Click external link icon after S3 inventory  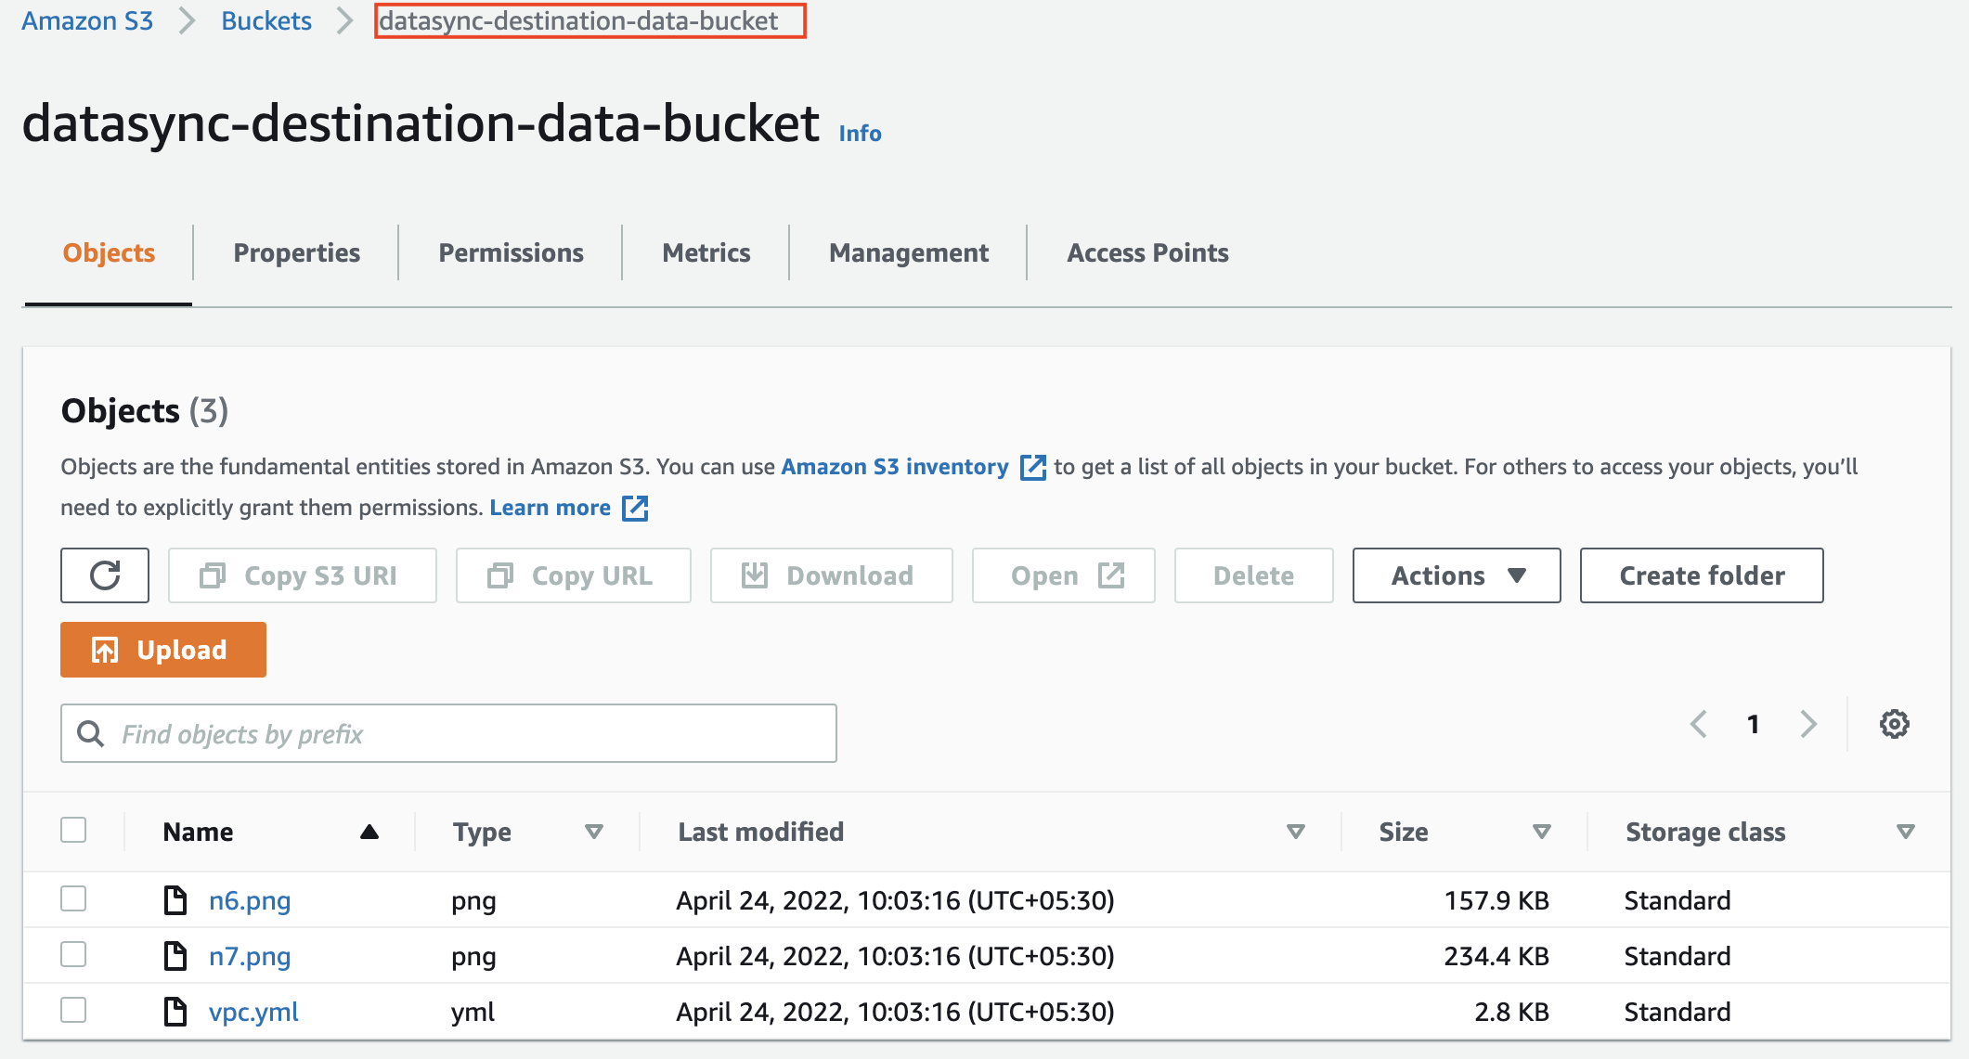[1032, 467]
